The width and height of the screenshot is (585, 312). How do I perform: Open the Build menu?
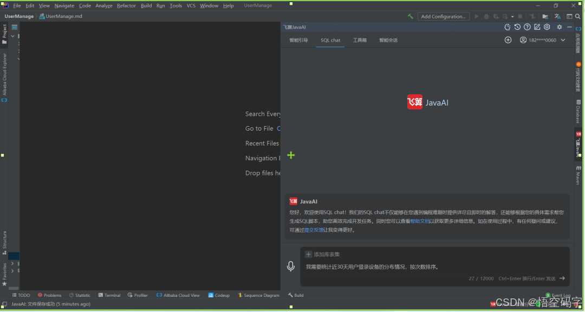coord(146,5)
